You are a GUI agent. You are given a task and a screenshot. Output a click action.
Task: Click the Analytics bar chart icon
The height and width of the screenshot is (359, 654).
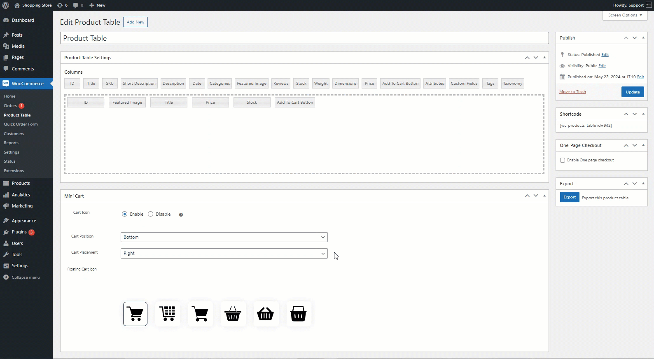pos(6,195)
